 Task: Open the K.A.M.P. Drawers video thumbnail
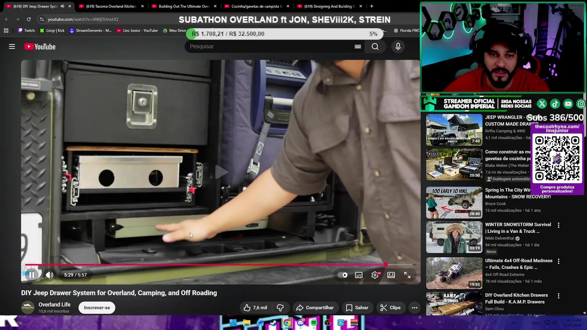[x=454, y=304]
